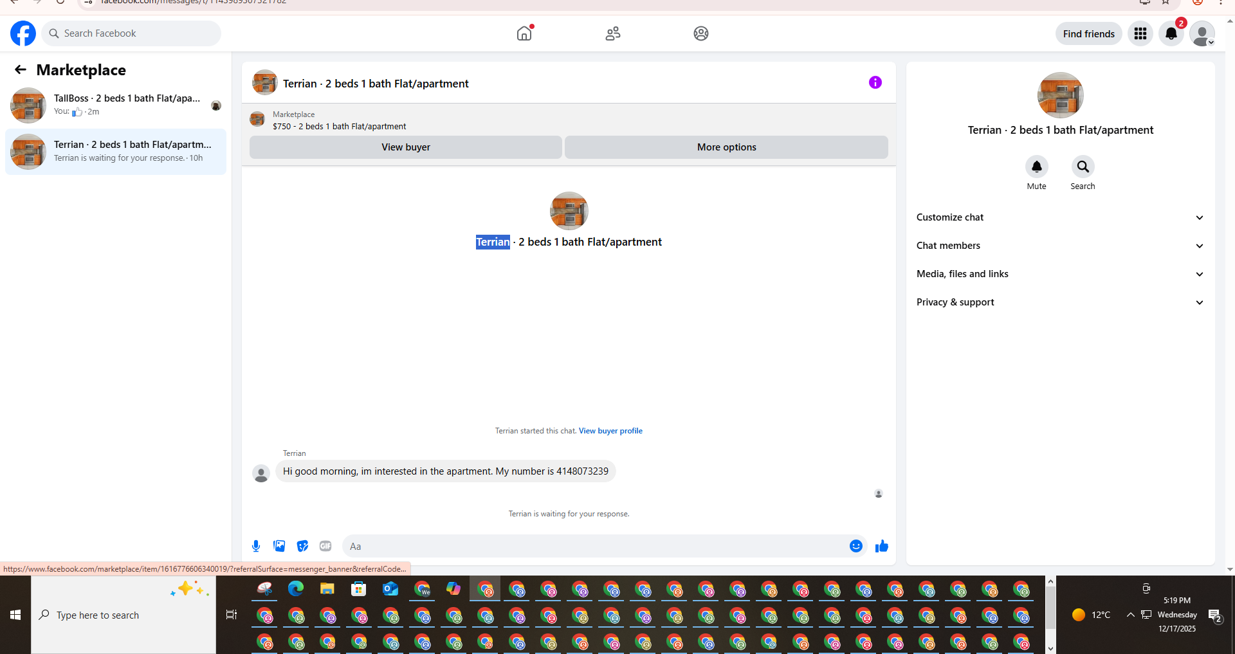Click the chat title in header bar

tap(376, 84)
